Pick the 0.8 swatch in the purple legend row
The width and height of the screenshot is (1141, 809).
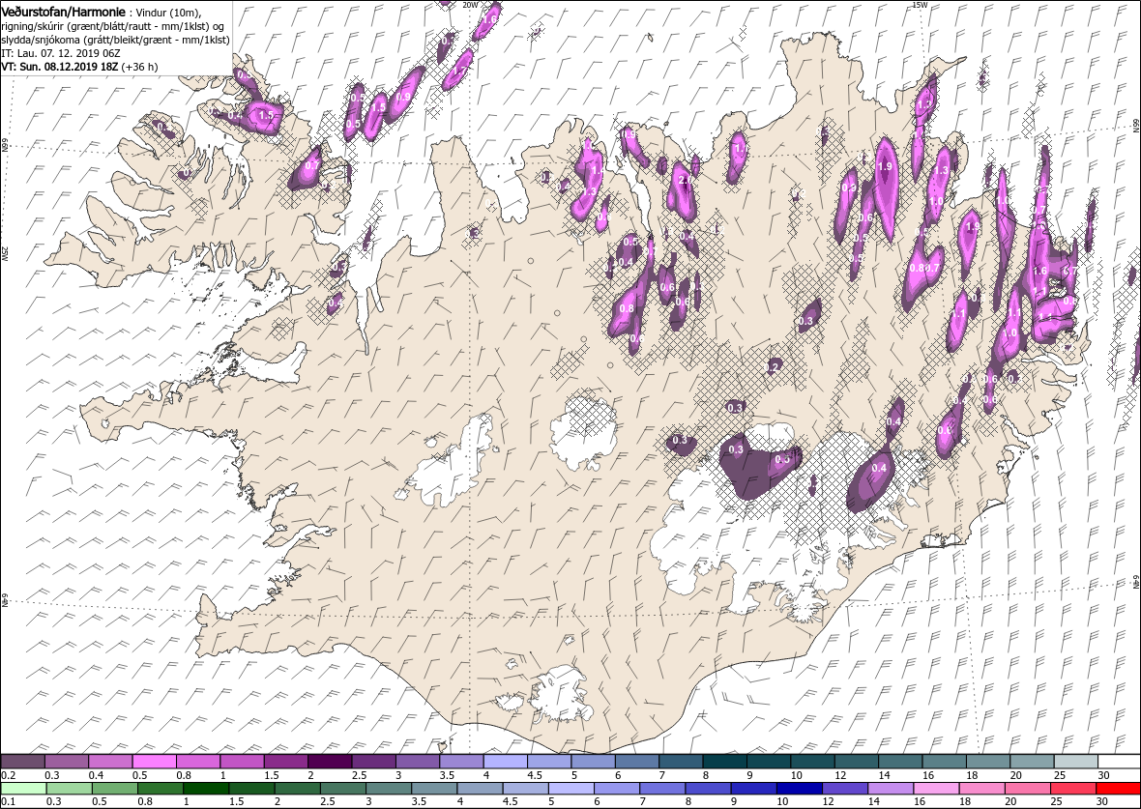pos(197,762)
